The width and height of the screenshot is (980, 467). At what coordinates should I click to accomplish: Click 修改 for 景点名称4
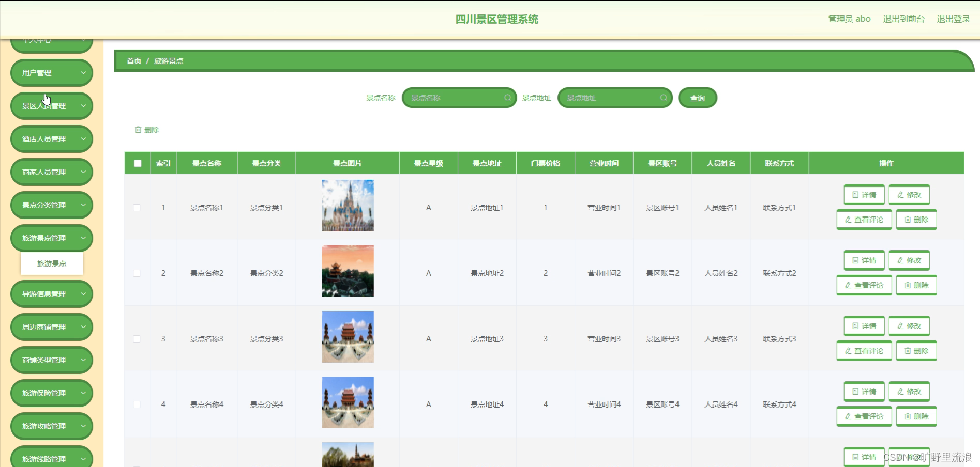point(909,392)
